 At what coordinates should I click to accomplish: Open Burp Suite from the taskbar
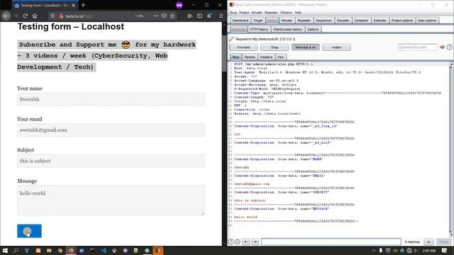tap(158, 250)
